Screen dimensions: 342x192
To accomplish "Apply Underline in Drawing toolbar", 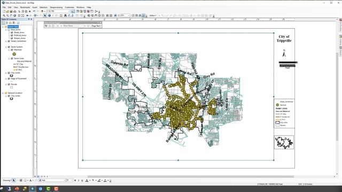I will (82, 180).
